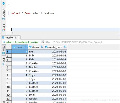Viewport: 120px width, 103px height.
Task: Open items column filter and sort dropdown
Action: click(42, 47)
